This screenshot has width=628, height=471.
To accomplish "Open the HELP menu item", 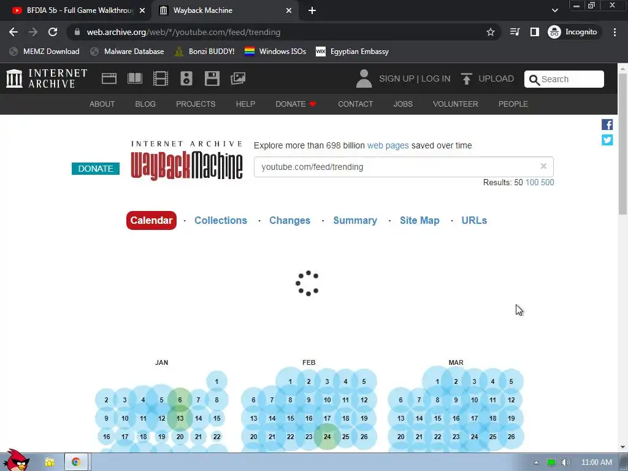I will (x=245, y=104).
